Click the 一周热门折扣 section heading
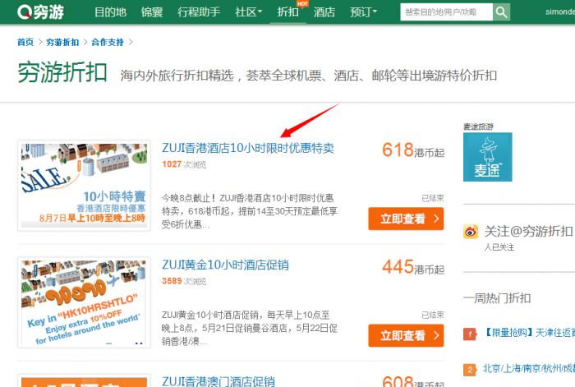 click(x=496, y=298)
